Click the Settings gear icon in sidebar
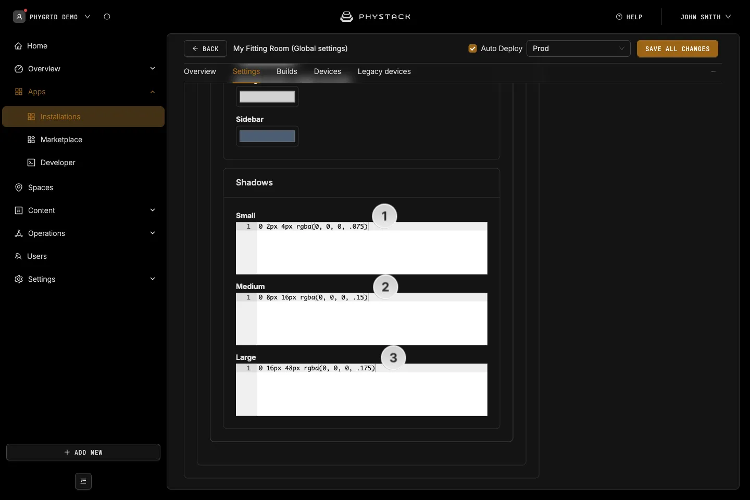750x500 pixels. pyautogui.click(x=19, y=279)
